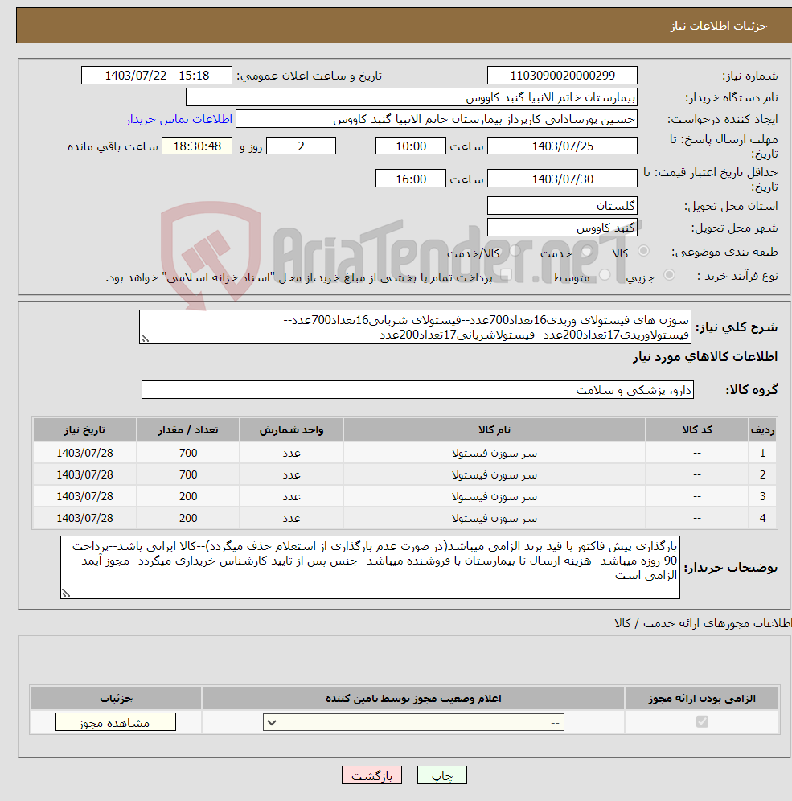Screen dimensions: 792x801
Task: Click the کد کالا column header
Action: click(x=697, y=429)
